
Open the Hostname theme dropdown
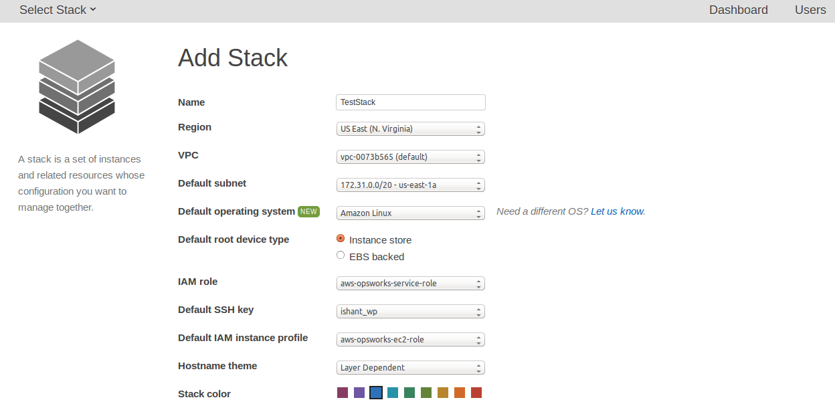pos(410,368)
